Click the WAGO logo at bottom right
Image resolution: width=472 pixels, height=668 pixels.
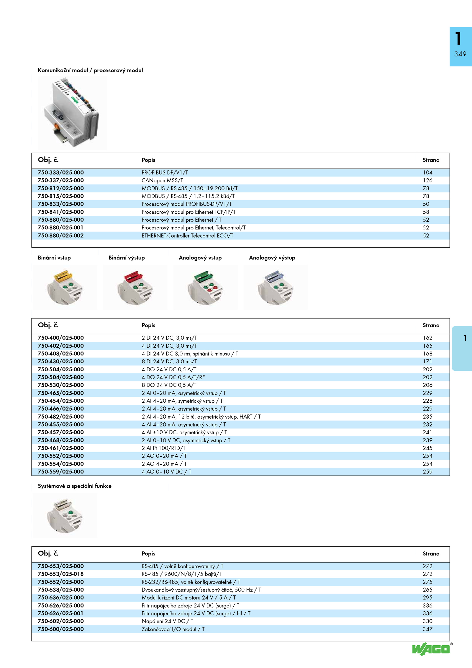point(432,649)
